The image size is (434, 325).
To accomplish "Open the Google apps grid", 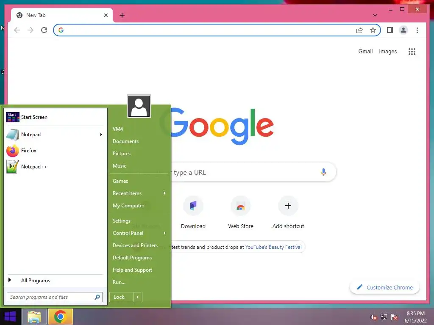I will (412, 51).
